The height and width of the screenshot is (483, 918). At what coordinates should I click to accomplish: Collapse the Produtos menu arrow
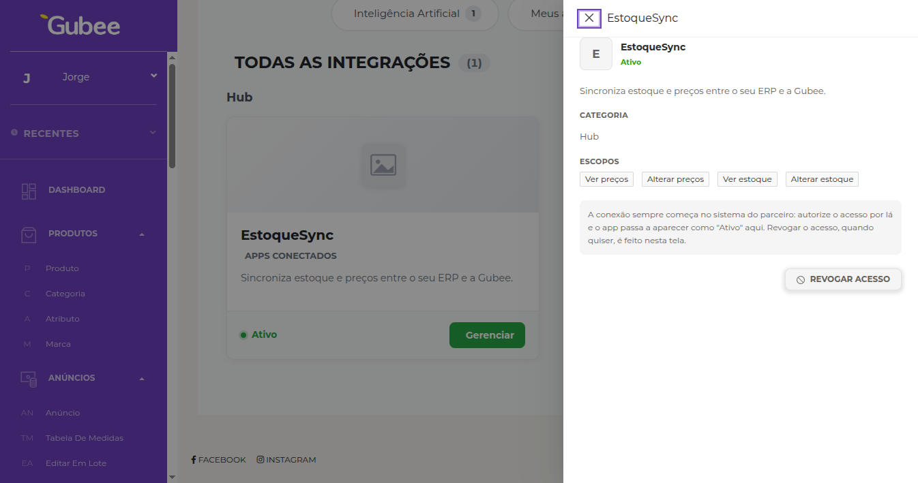[142, 234]
